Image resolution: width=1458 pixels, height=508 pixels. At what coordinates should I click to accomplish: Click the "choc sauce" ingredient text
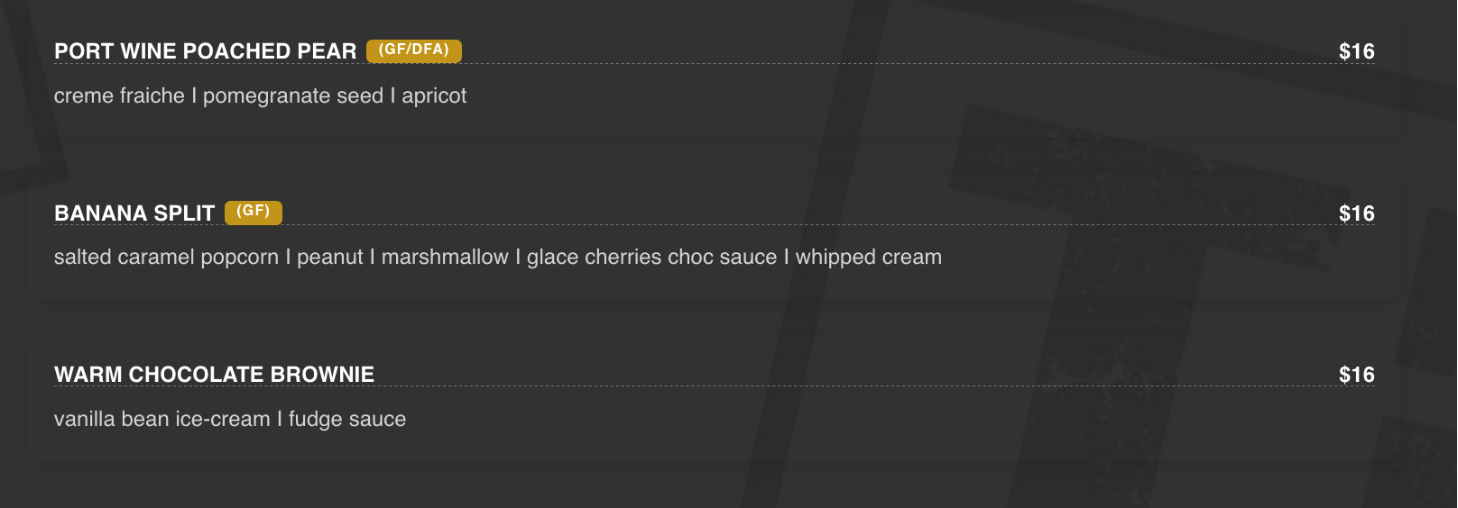coord(722,258)
